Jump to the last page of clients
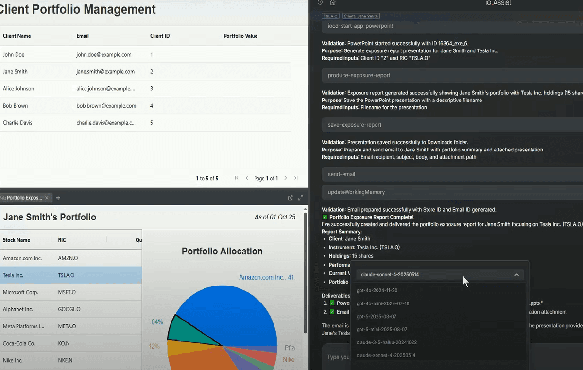 tap(296, 178)
